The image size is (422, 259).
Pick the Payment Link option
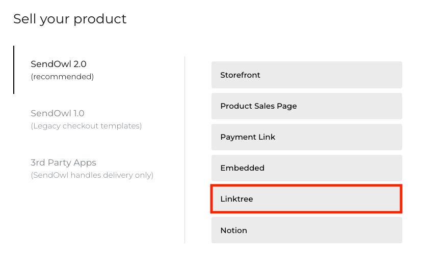click(x=306, y=137)
